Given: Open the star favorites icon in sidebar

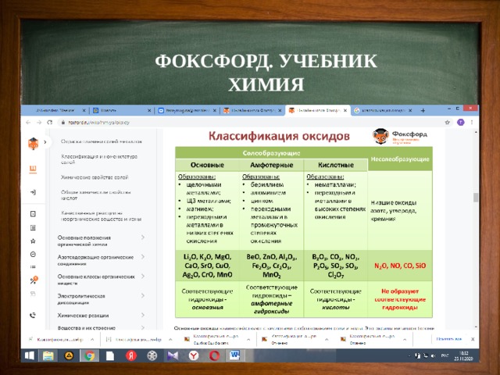Looking at the screenshot, I should pyautogui.click(x=33, y=241).
